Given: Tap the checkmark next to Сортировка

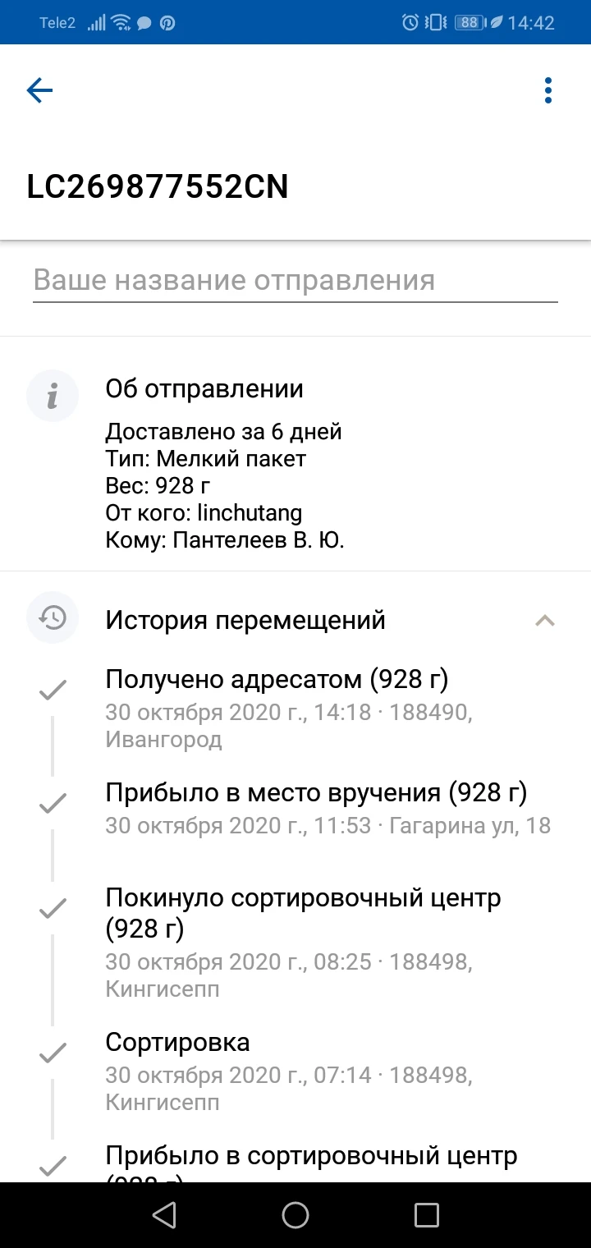Looking at the screenshot, I should click(x=53, y=1053).
